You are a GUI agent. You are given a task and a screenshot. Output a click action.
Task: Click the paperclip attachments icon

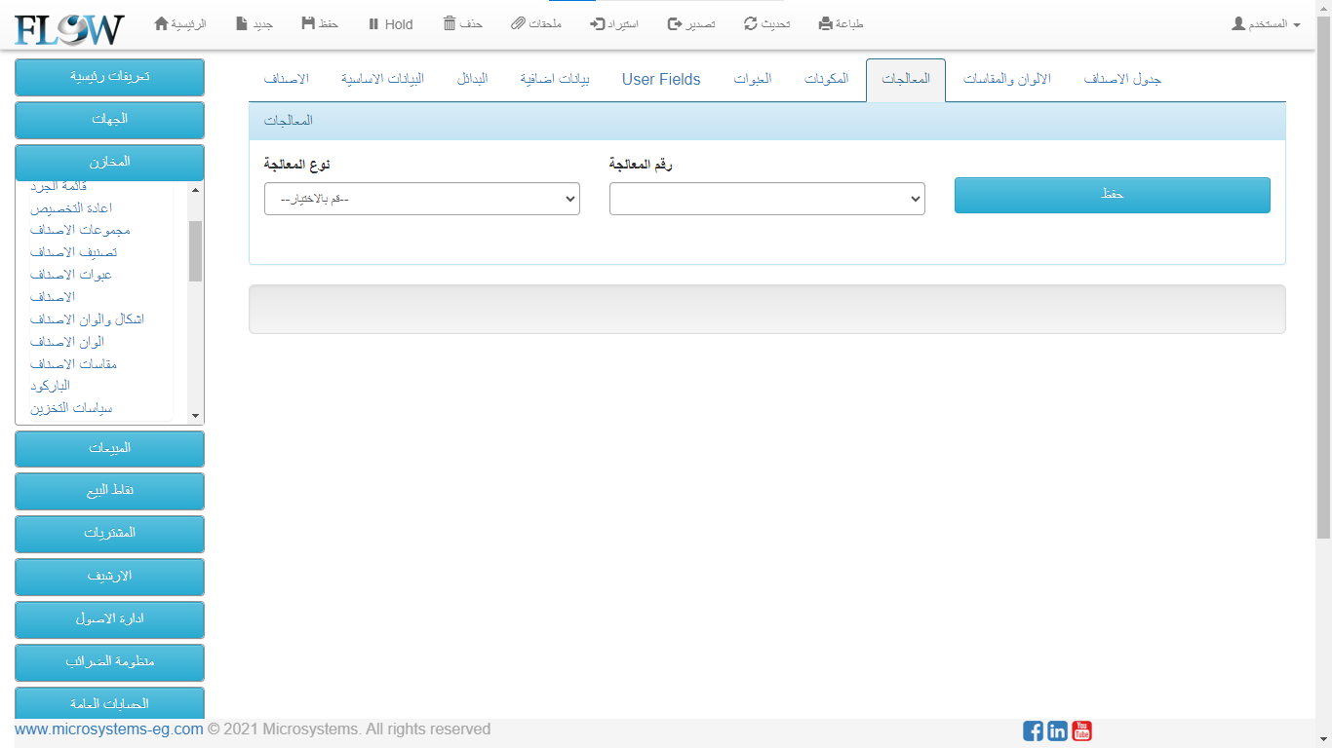pyautogui.click(x=518, y=23)
